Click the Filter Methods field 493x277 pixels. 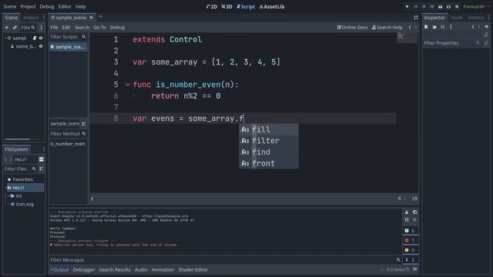pyautogui.click(x=68, y=134)
